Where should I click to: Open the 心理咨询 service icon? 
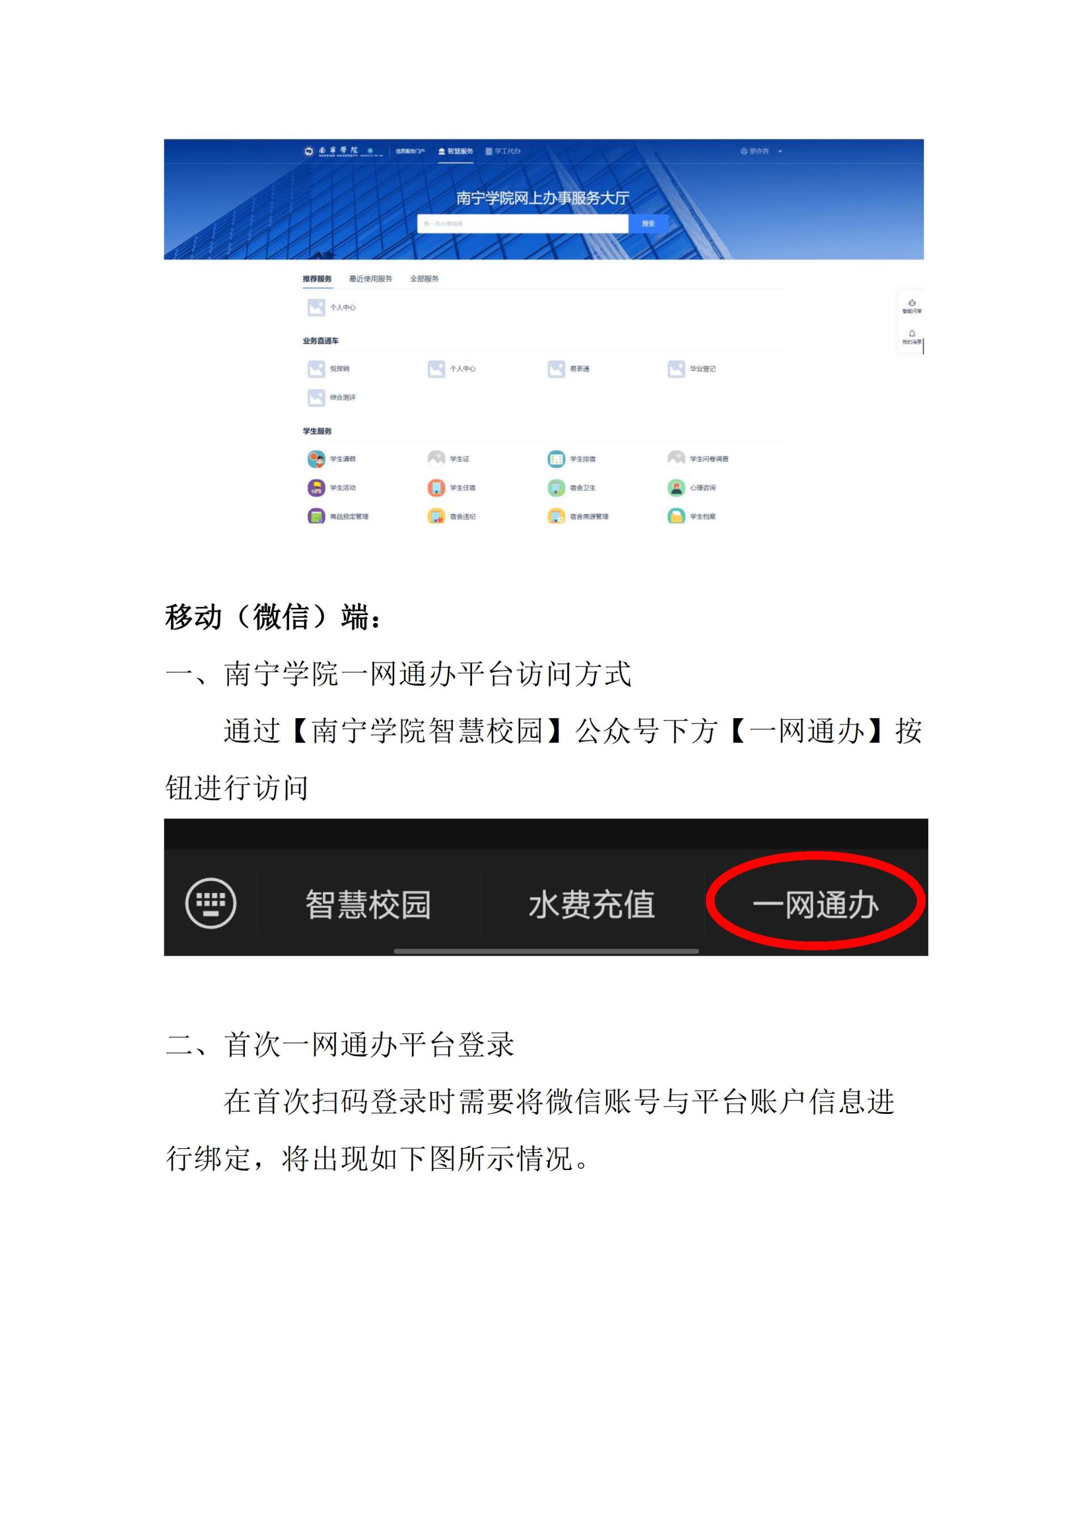[x=676, y=487]
